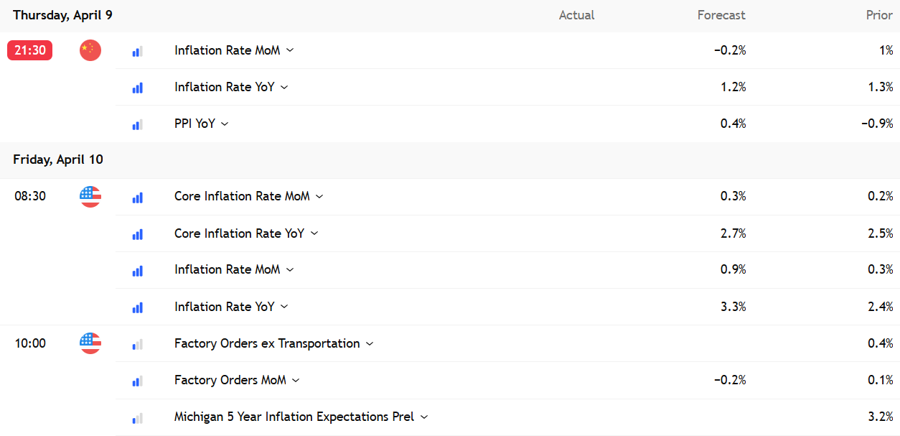Viewport: 900px width, 436px height.
Task: Click importance bars for Factory Orders MoM
Action: pos(137,381)
